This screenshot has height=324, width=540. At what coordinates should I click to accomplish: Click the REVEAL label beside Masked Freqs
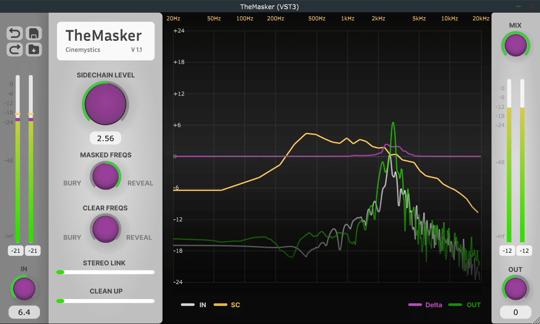(x=140, y=183)
